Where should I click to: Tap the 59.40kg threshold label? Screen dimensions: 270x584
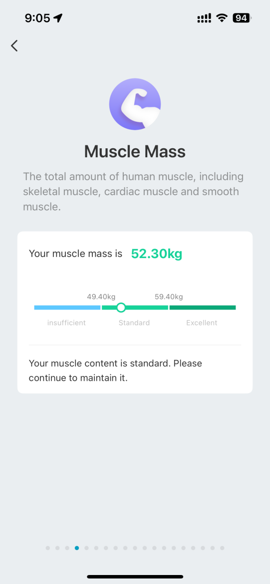point(169,297)
